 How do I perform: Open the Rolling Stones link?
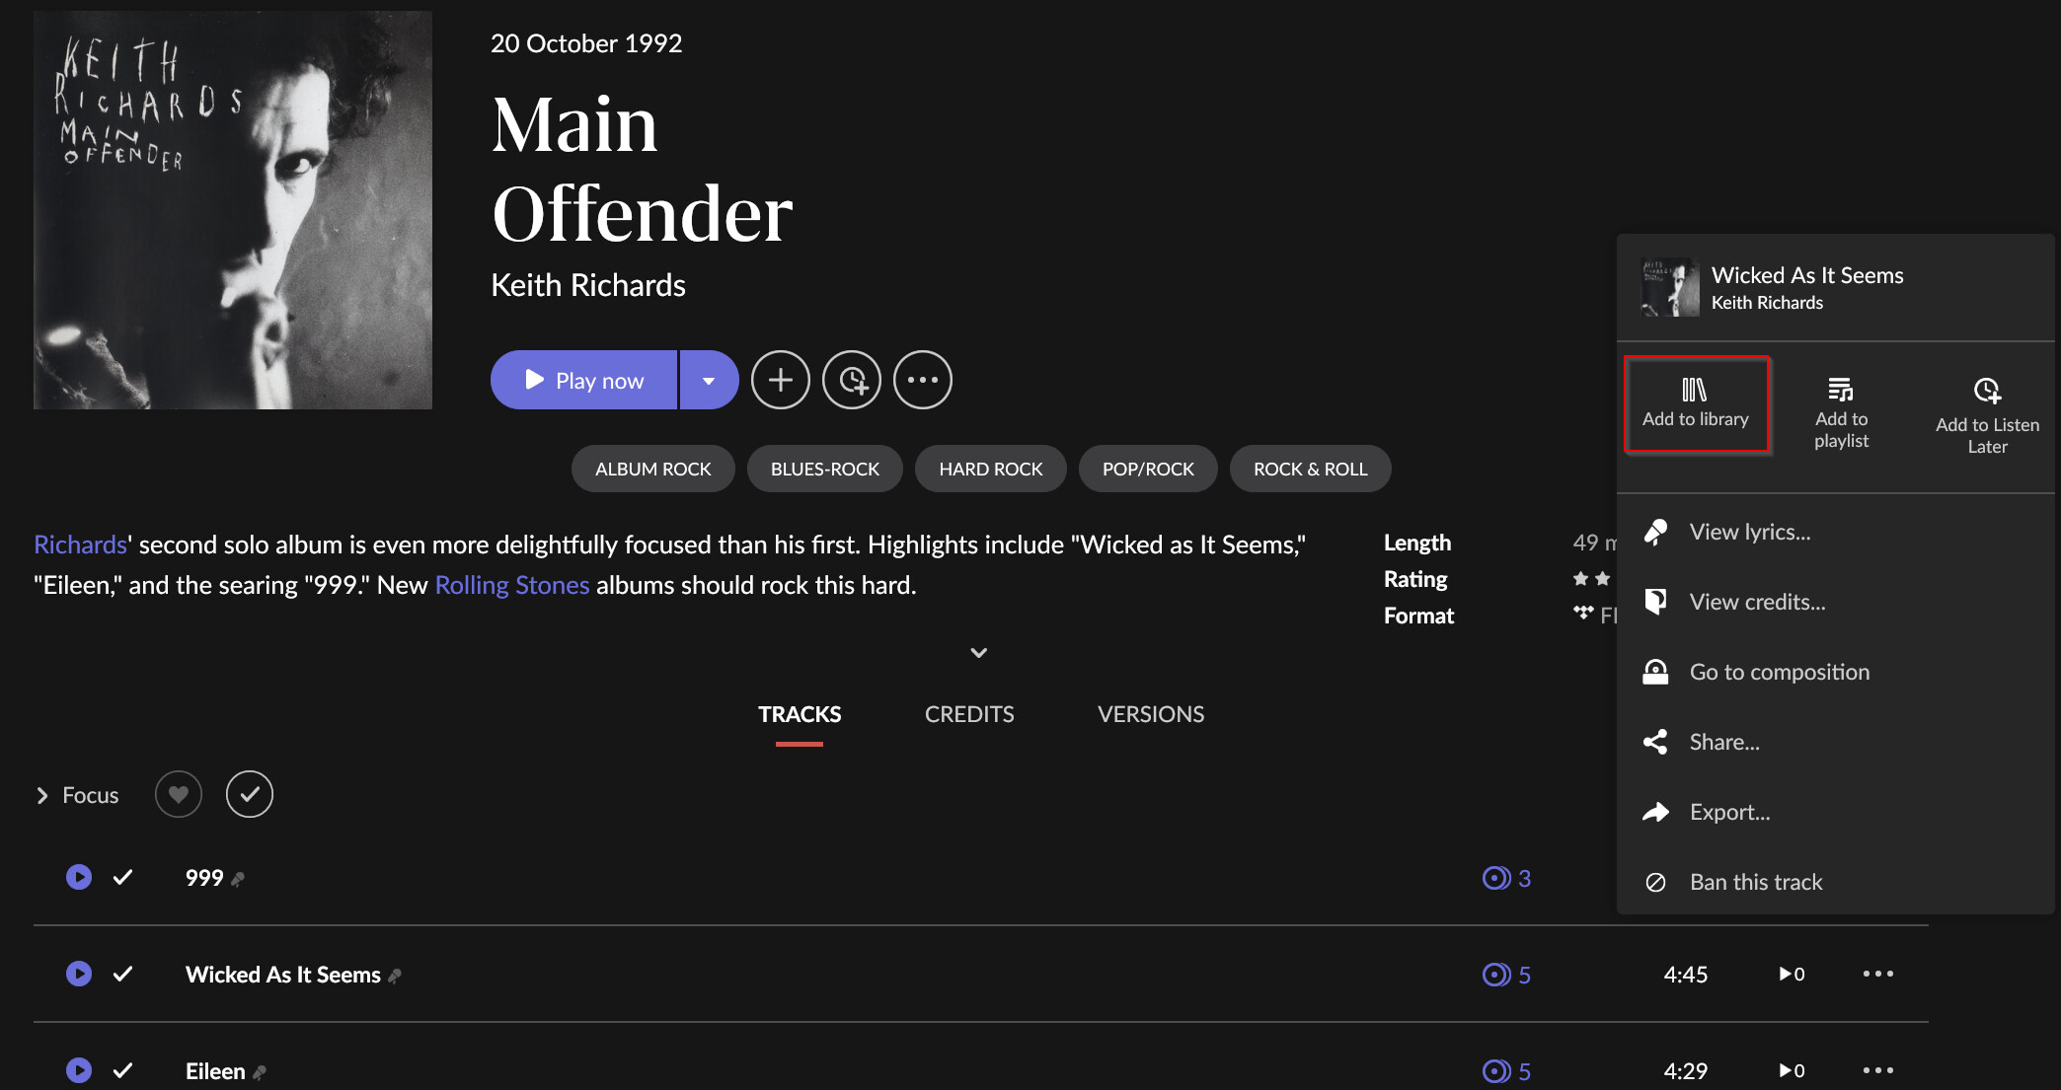(x=512, y=585)
